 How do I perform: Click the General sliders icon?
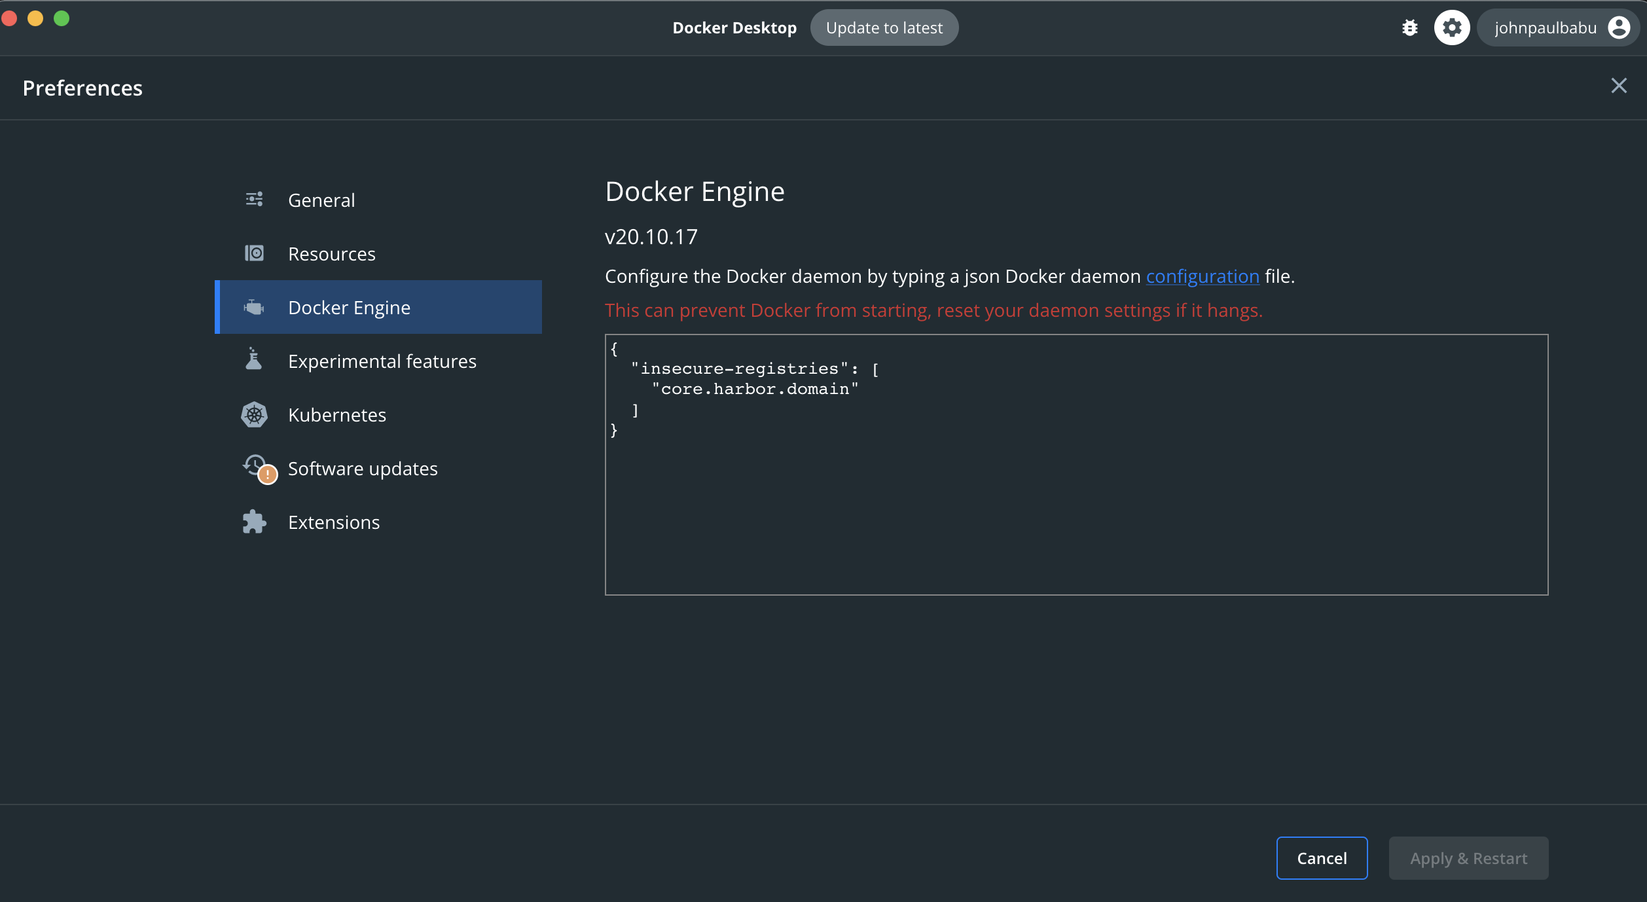coord(254,200)
